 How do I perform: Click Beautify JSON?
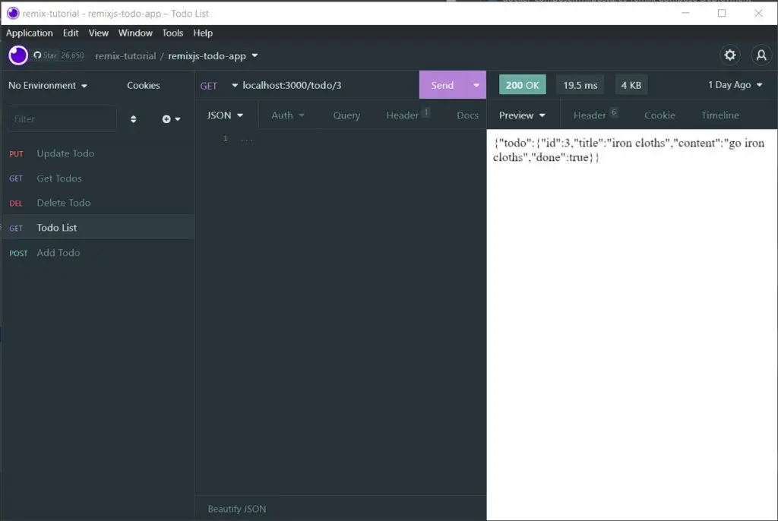pos(237,509)
